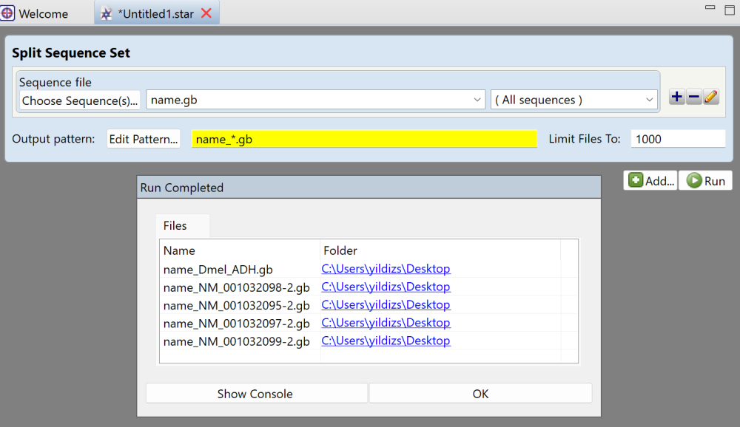Screen dimensions: 740x427
Task: Click the red compass icon on Welcome tab
Action: [8, 13]
